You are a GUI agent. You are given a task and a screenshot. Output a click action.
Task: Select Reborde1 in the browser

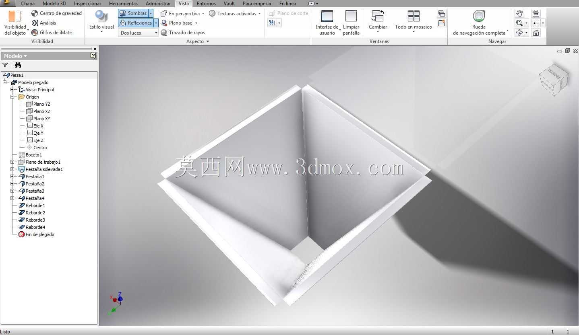point(32,206)
